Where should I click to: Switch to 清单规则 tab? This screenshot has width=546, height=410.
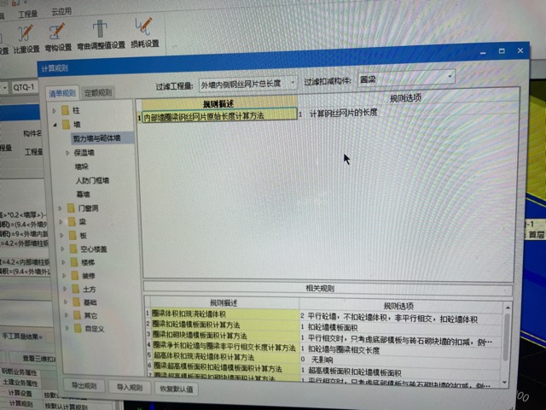[62, 93]
